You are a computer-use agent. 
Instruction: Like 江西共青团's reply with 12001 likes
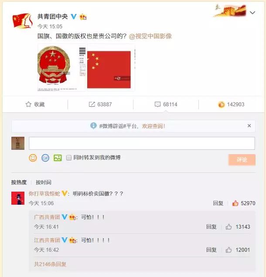[x=228, y=250]
